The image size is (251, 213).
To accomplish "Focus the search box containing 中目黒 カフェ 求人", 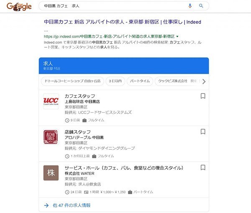I will (x=124, y=6).
